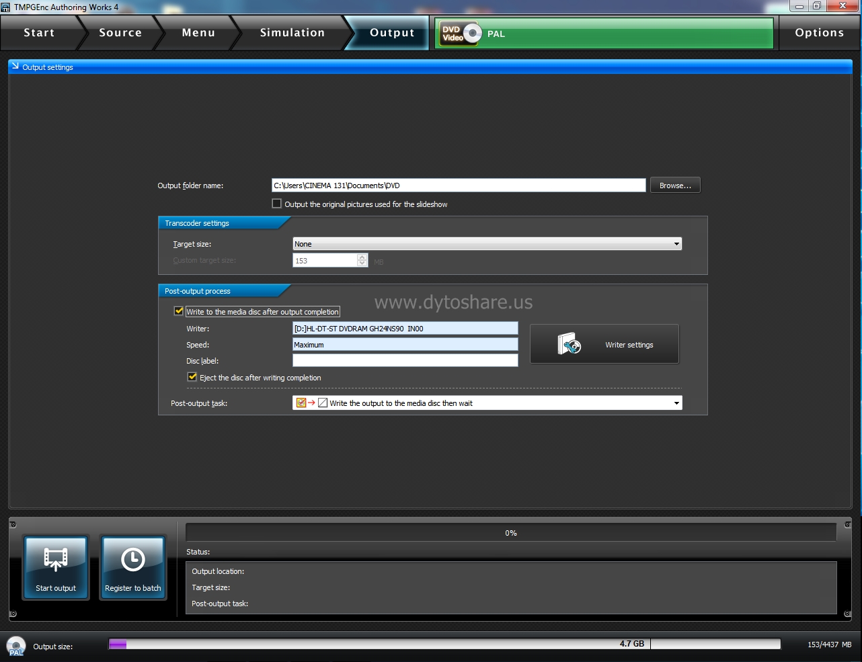Go to the Start step
The height and width of the screenshot is (662, 862).
(x=39, y=32)
